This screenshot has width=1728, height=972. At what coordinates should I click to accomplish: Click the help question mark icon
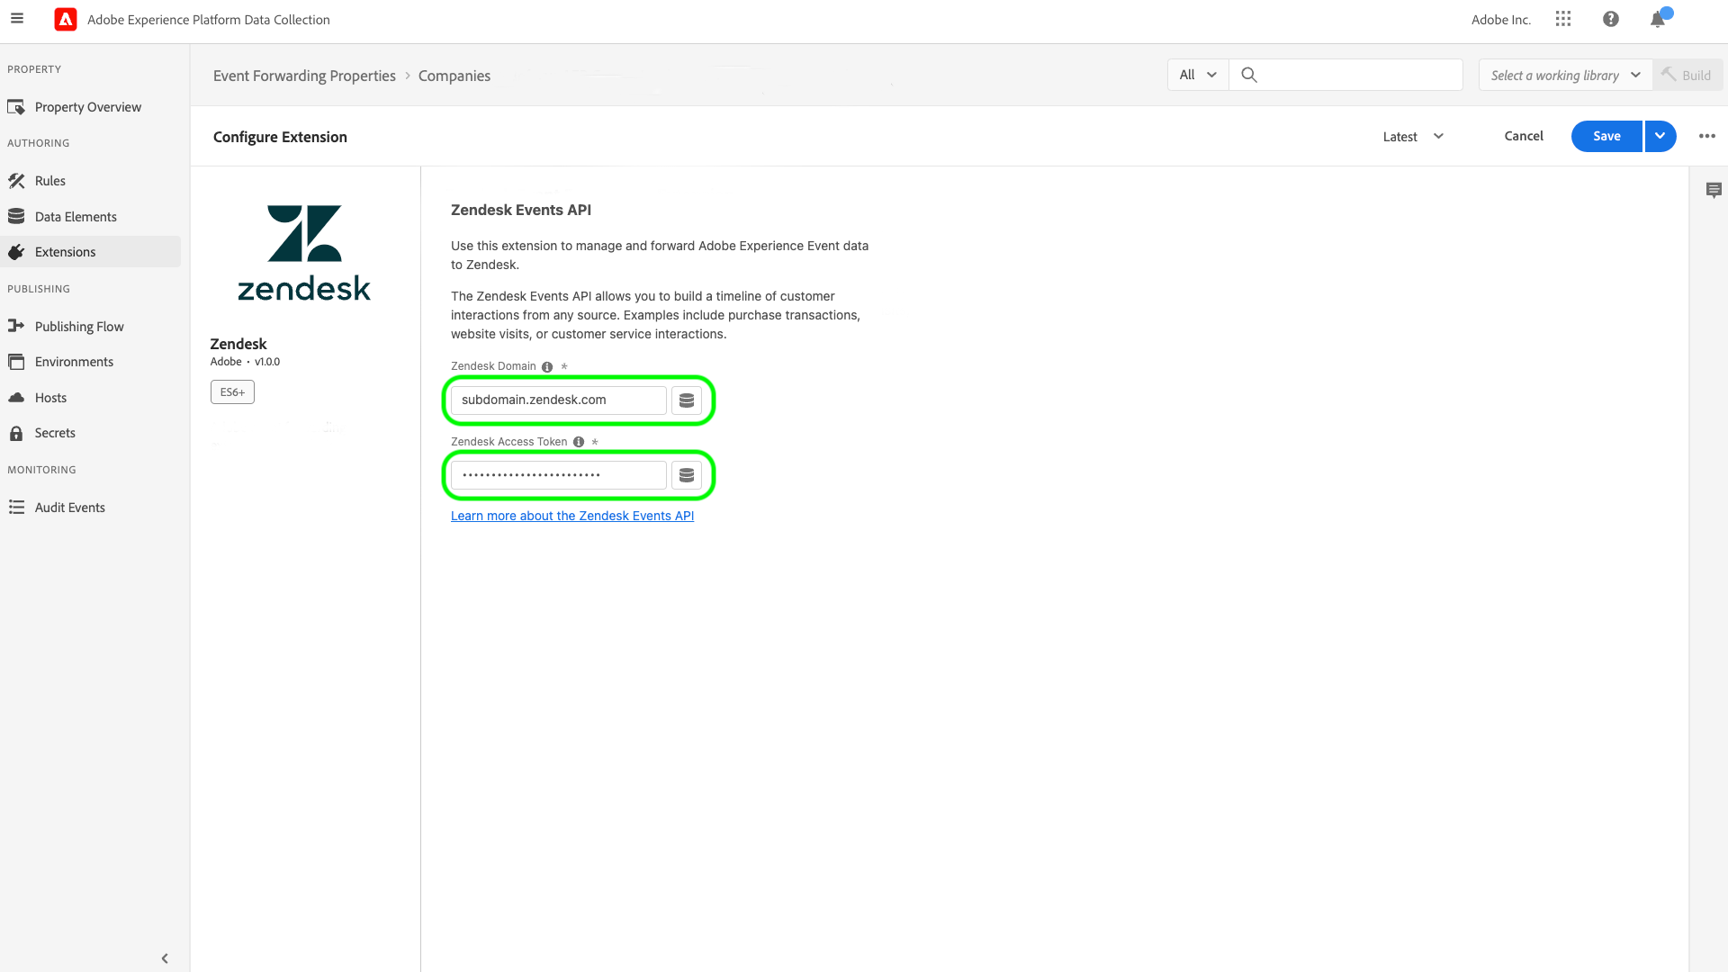[1611, 19]
